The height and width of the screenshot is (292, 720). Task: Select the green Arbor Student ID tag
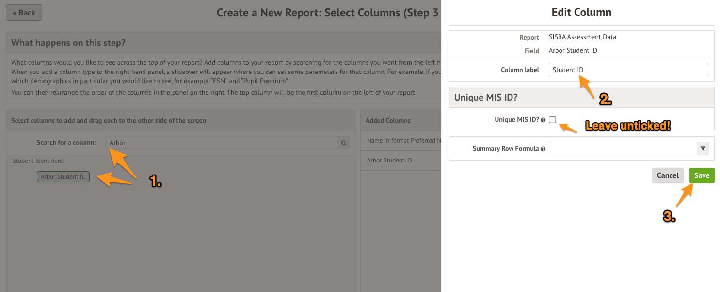coord(63,177)
